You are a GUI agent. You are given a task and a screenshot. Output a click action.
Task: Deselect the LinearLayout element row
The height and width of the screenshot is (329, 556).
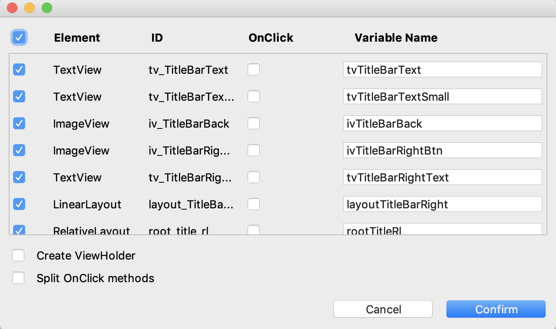click(x=19, y=204)
